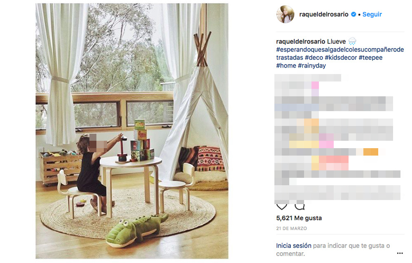Open the three-dot more options menu
Image resolution: width=412 pixels, height=263 pixels.
coord(400,253)
